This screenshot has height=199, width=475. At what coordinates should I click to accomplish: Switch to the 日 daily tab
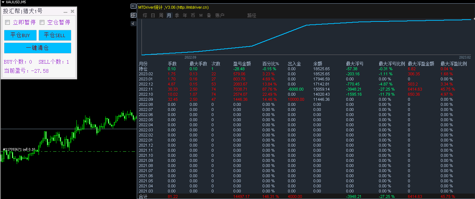153,15
